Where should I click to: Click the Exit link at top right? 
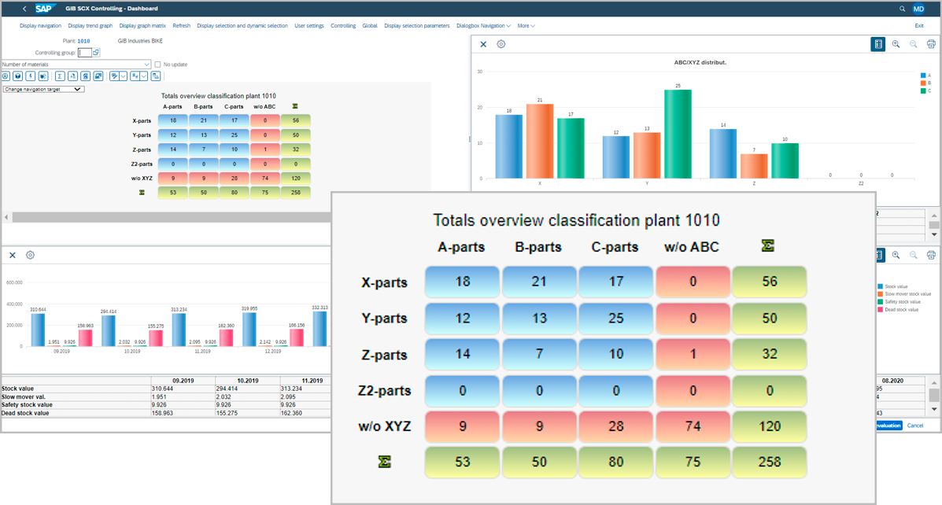[x=918, y=25]
